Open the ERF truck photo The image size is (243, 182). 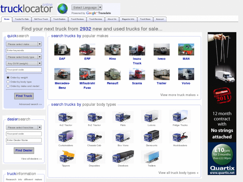[87, 49]
